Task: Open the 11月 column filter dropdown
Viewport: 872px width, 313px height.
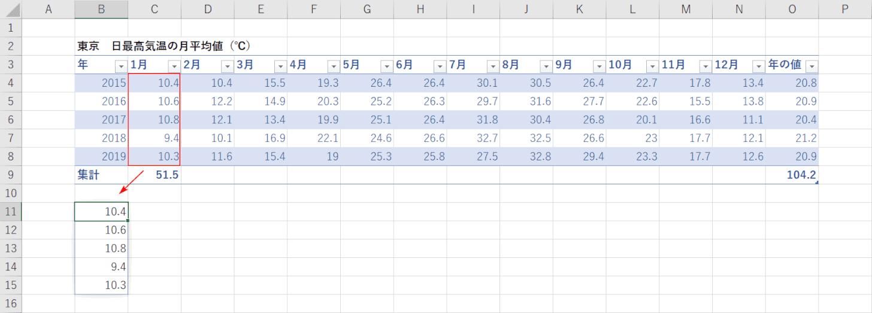Action: (705, 66)
